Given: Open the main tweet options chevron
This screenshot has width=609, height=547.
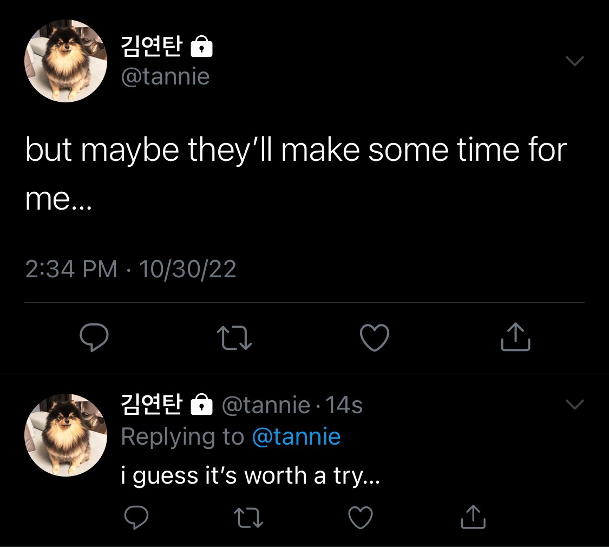Looking at the screenshot, I should 575,61.
